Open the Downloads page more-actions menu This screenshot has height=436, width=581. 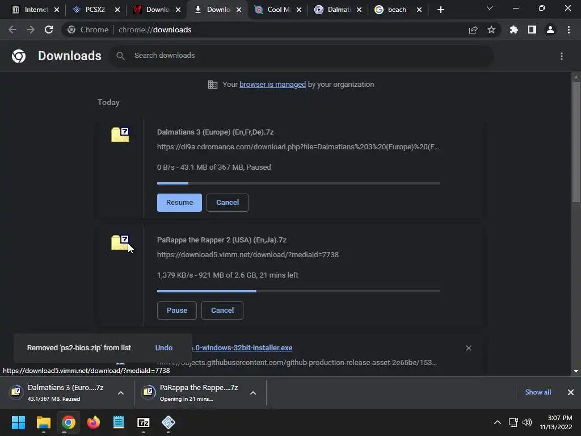click(x=562, y=56)
